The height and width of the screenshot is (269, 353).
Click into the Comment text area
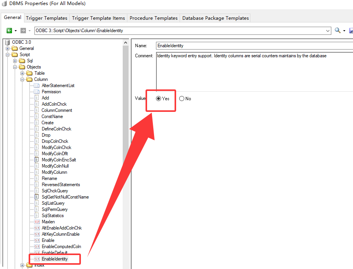point(254,72)
